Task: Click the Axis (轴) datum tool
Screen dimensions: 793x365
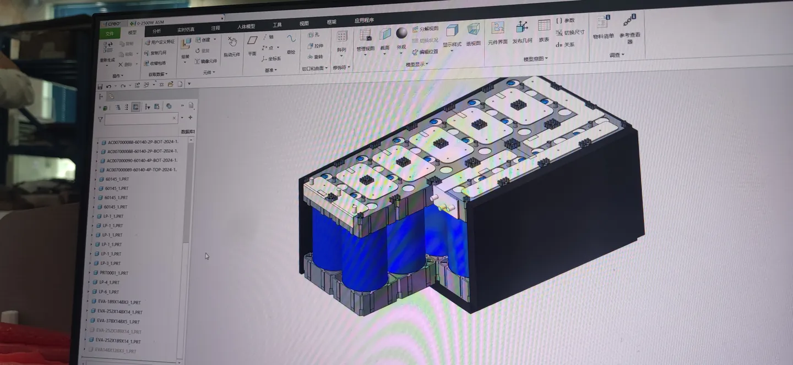Action: [x=268, y=37]
